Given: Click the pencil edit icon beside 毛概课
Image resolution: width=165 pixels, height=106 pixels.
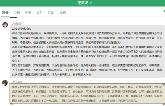Looking at the screenshot, I should point(91,3).
